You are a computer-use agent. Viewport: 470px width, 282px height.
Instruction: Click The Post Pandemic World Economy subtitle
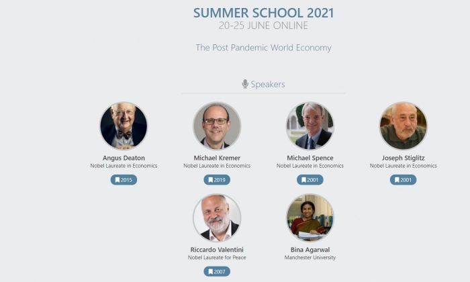pos(263,48)
